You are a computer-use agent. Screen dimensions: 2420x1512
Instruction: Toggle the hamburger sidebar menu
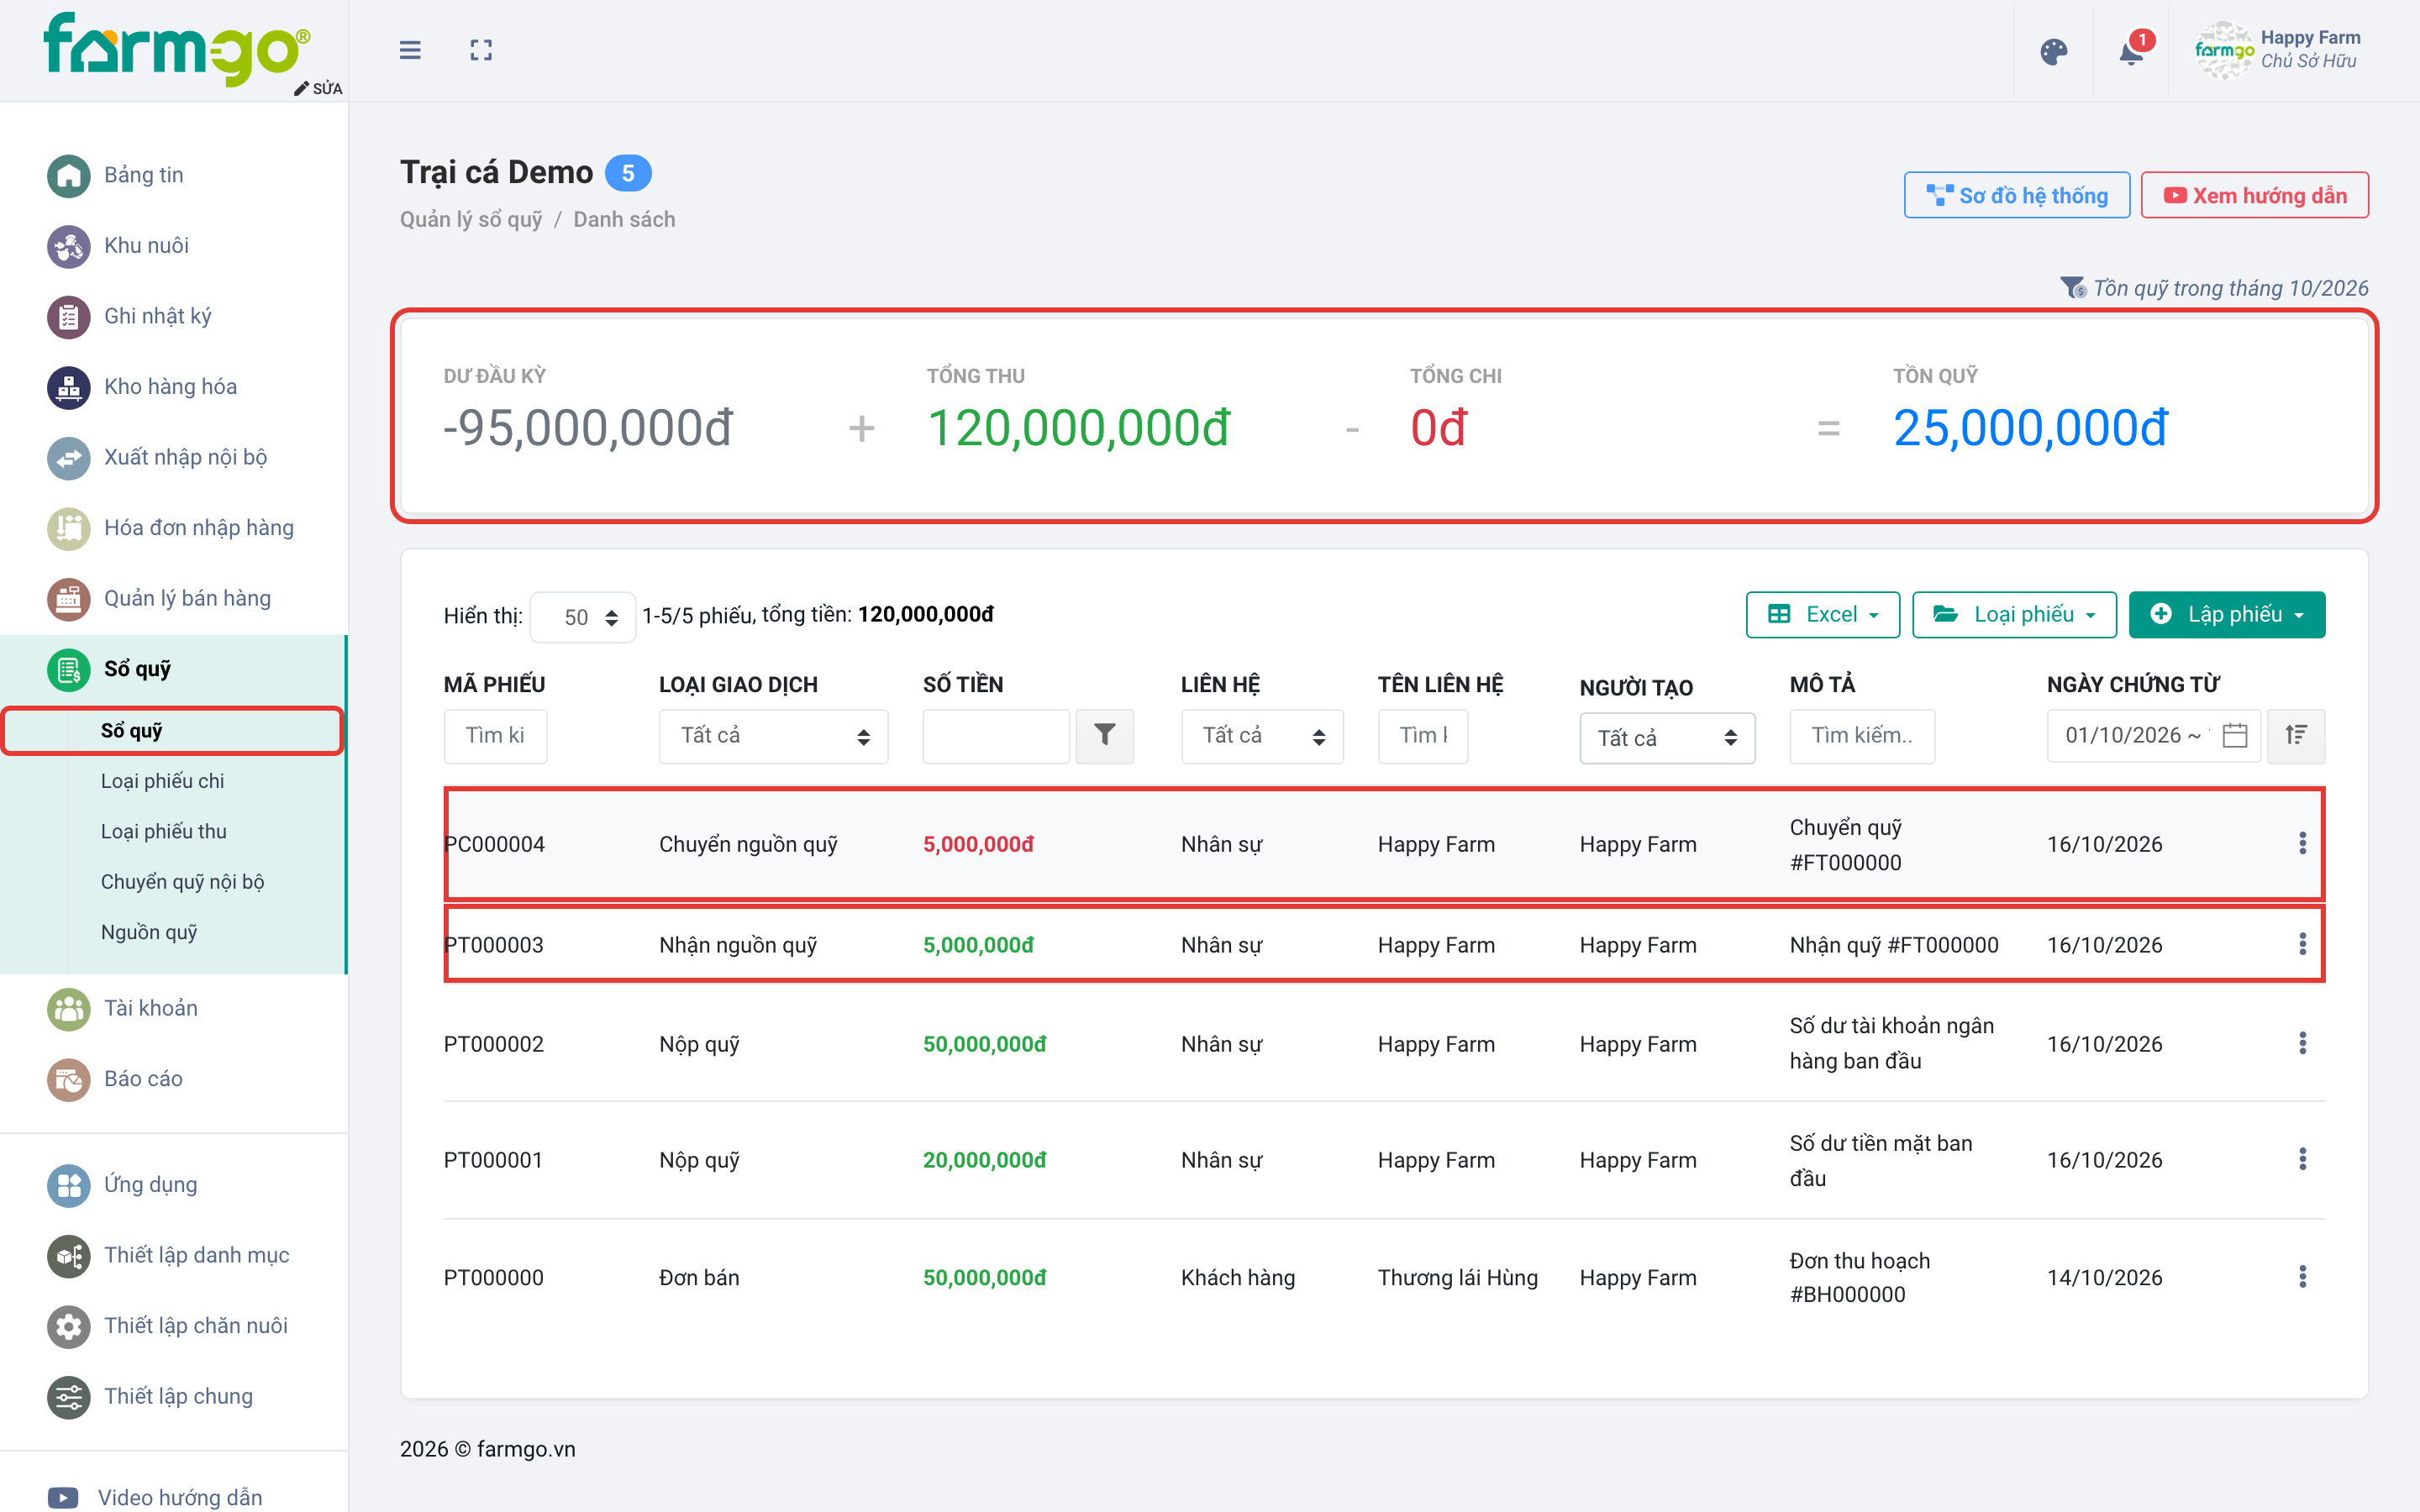410,50
